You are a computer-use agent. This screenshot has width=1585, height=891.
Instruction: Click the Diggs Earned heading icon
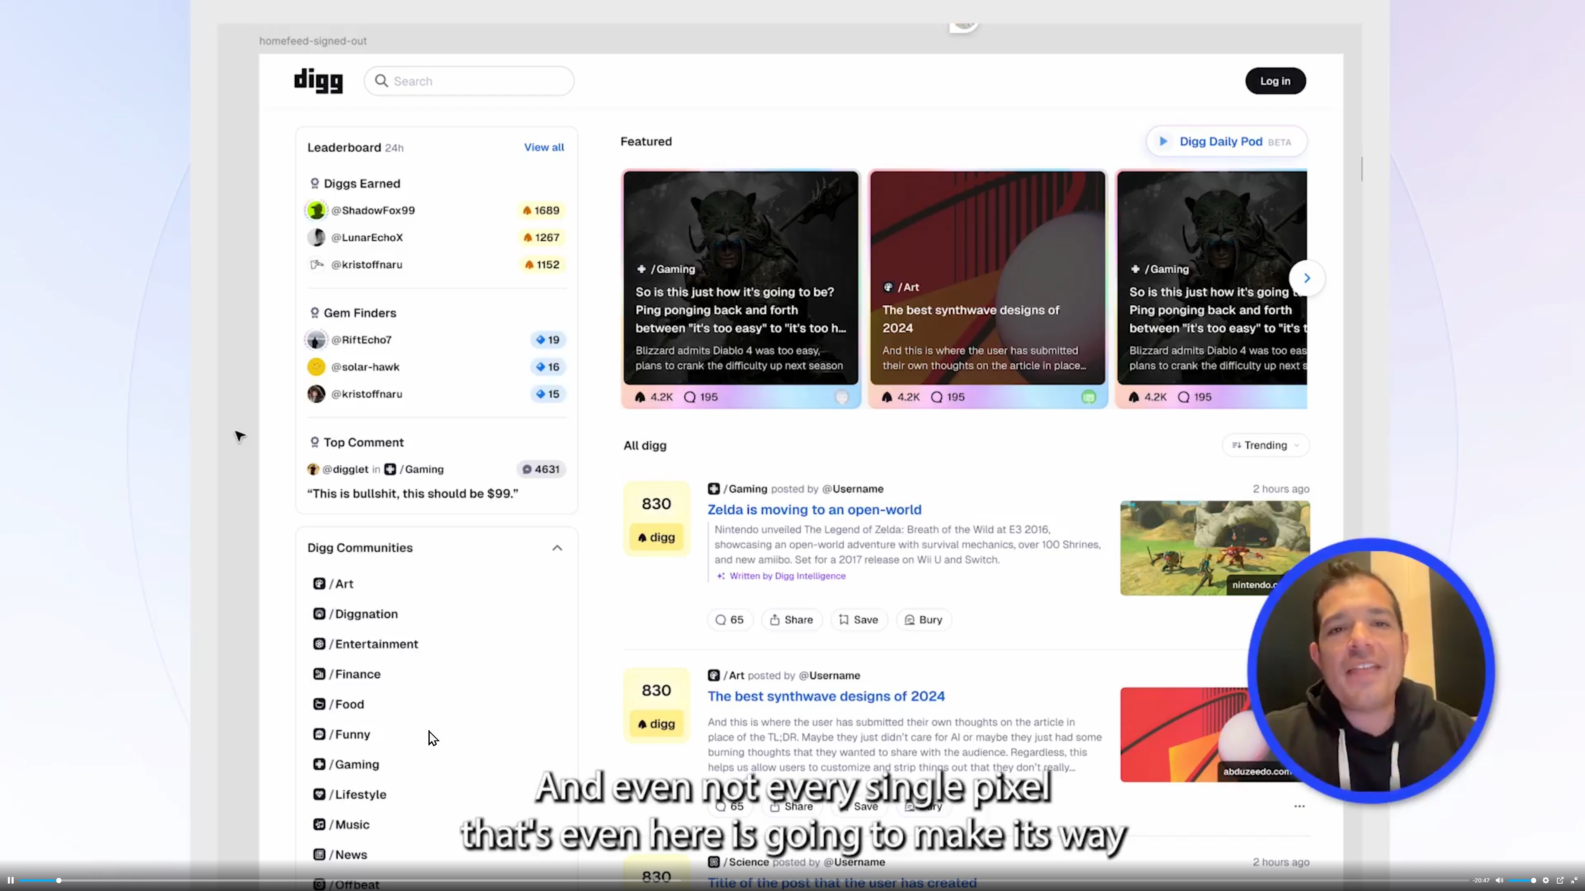[315, 183]
